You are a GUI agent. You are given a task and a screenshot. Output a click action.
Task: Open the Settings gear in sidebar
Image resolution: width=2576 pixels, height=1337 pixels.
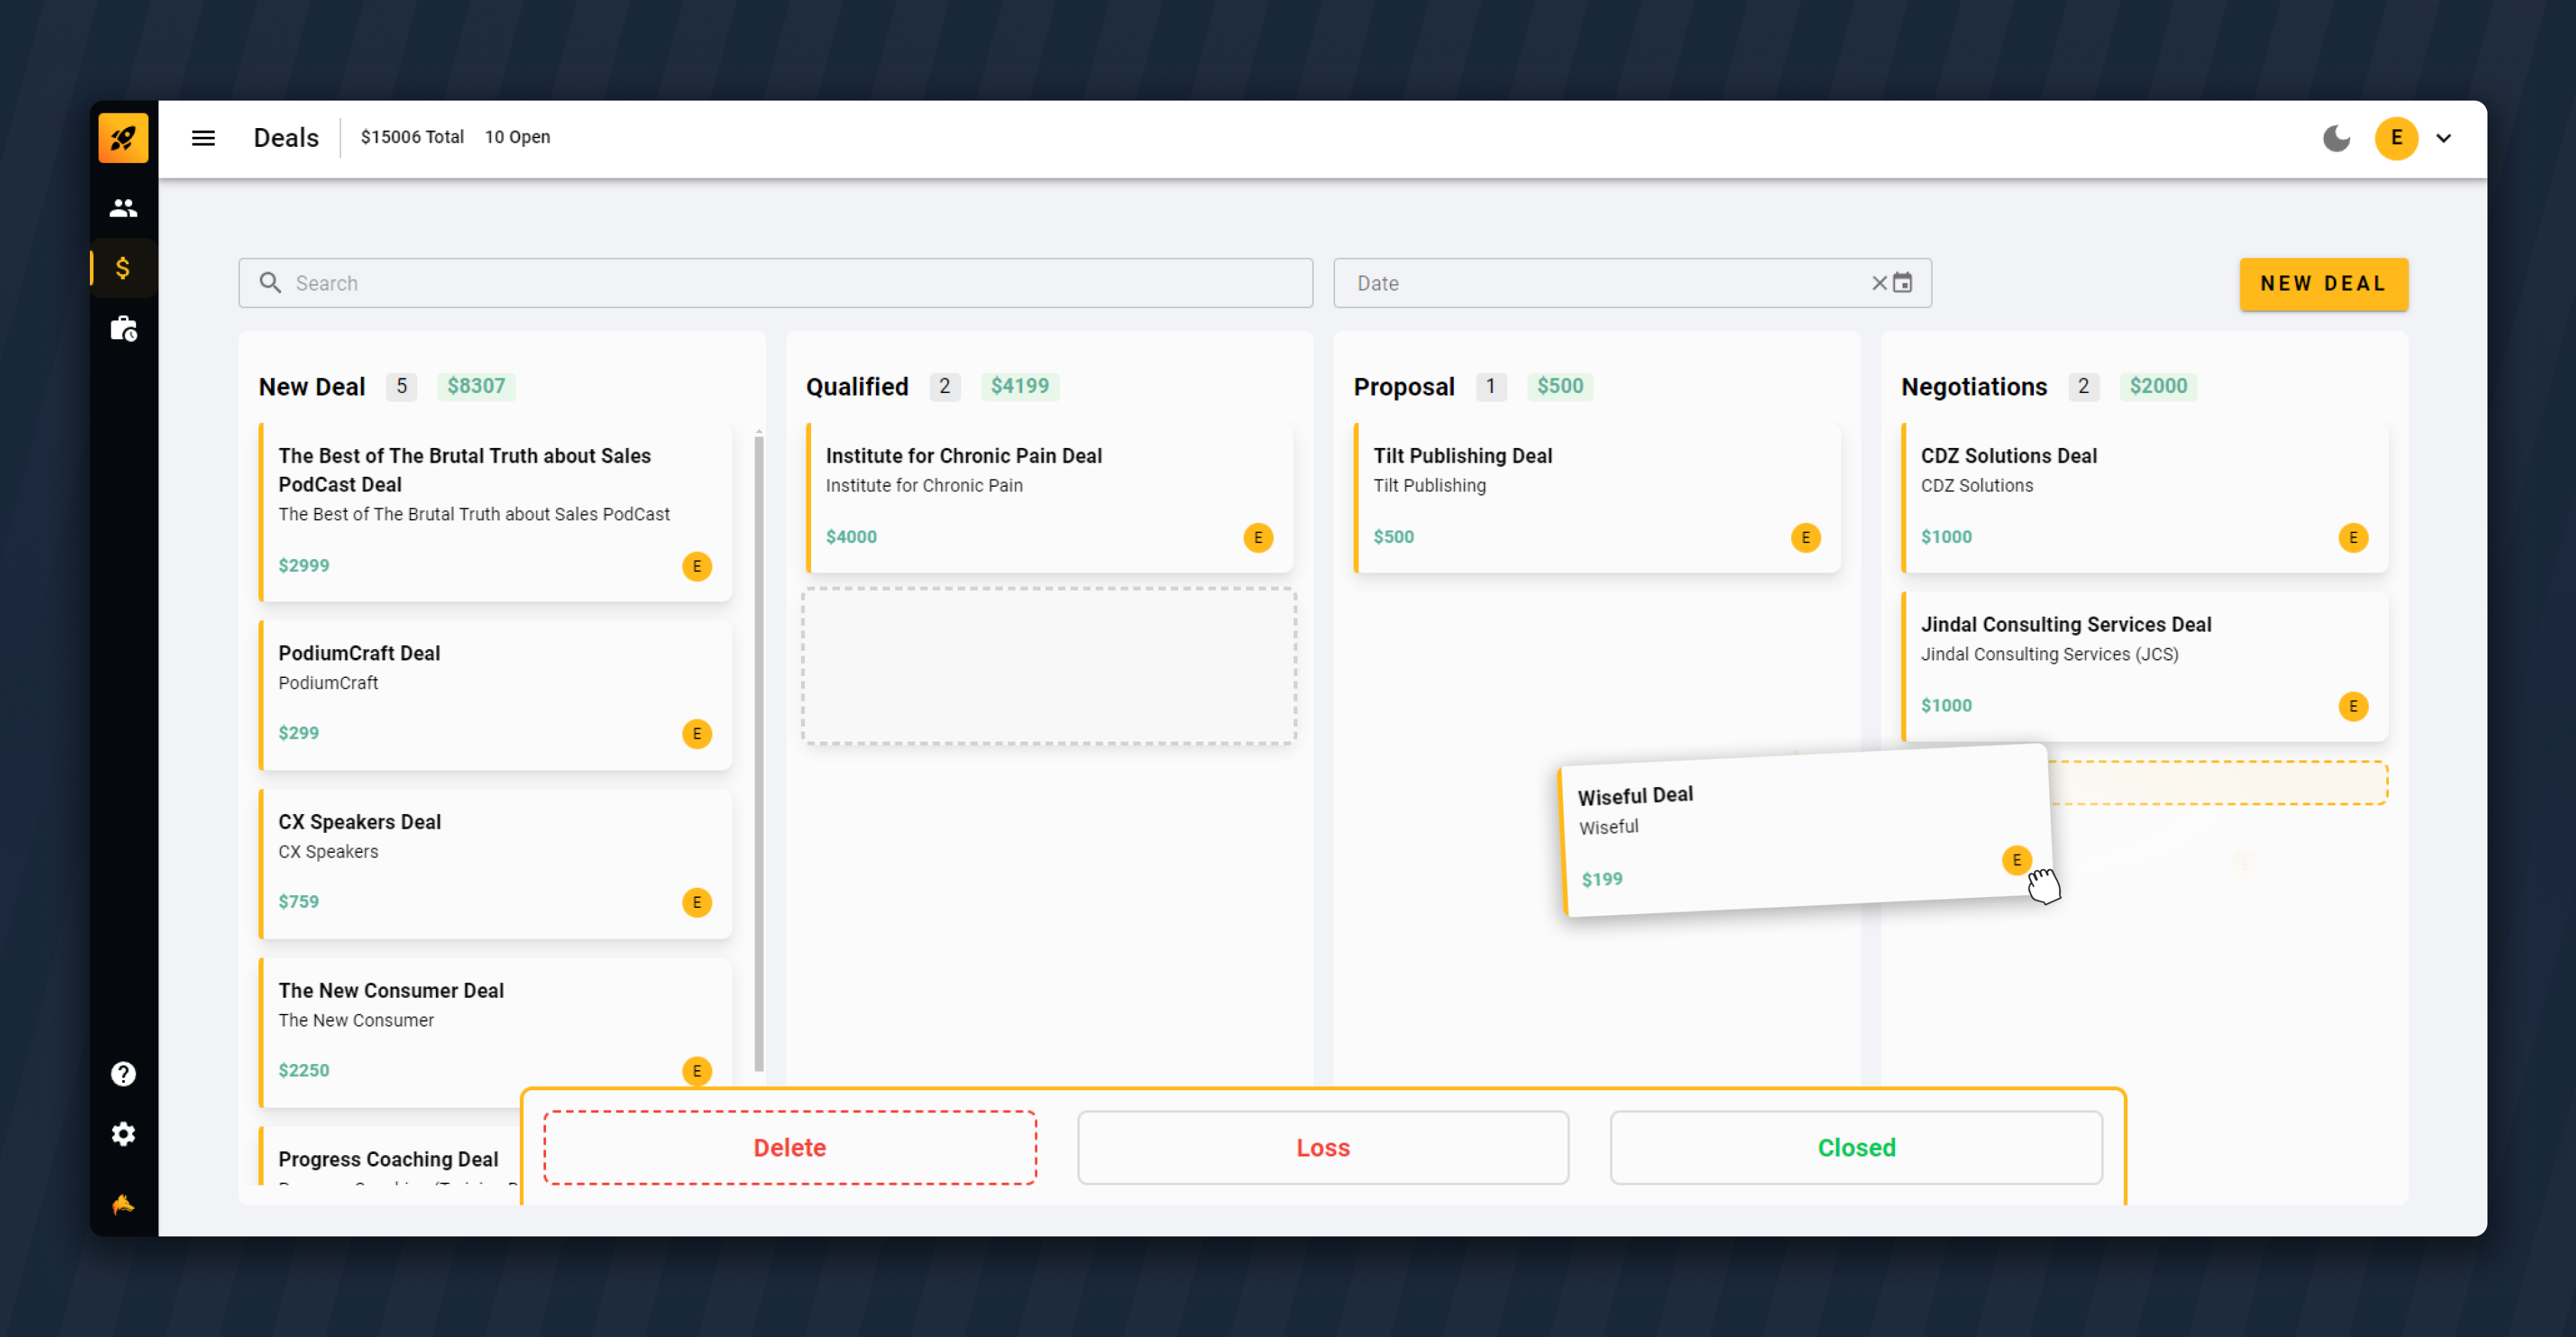click(x=123, y=1134)
